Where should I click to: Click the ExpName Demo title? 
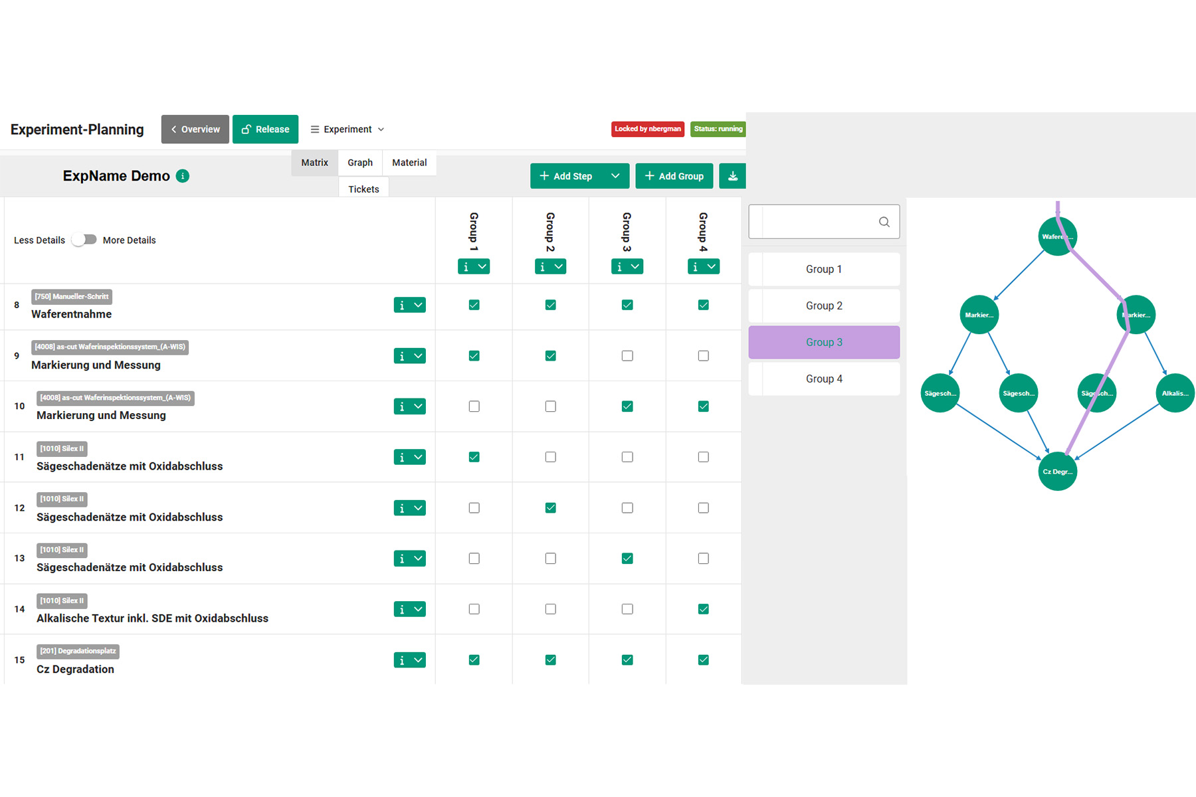(x=116, y=176)
